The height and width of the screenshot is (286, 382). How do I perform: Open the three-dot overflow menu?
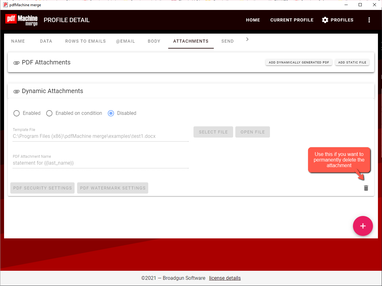click(369, 20)
